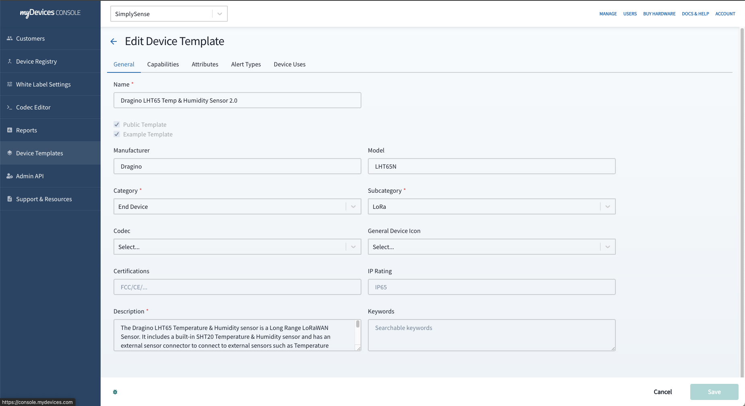Viewport: 745px width, 406px height.
Task: Switch to the Capabilities tab
Action: point(163,64)
